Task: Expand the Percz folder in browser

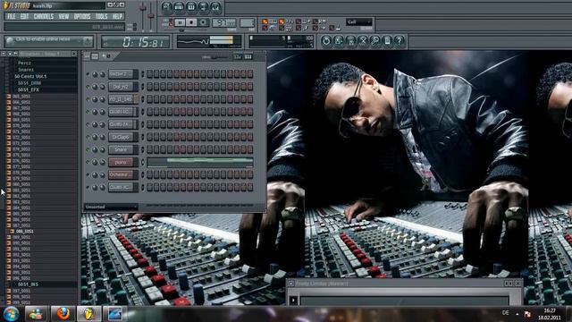Action: click(x=24, y=63)
